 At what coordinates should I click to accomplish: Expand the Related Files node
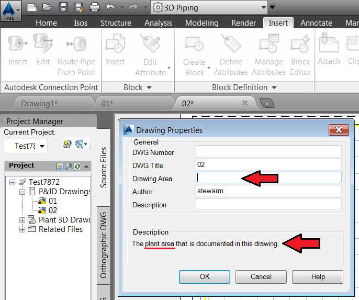22,229
